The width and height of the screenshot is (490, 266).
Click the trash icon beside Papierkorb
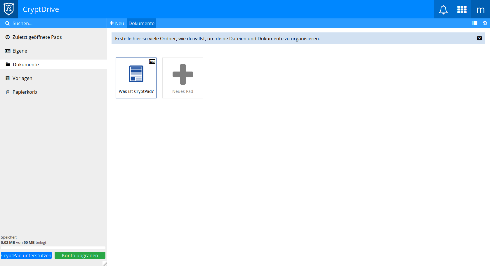point(8,92)
